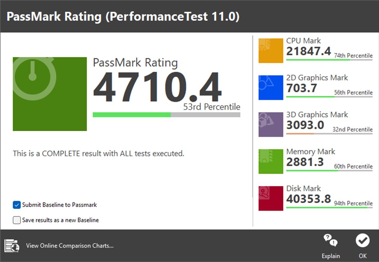Viewport: 379px width, 262px height.
Task: Open the blue 2D Graphics Mark icon
Action: coord(271,87)
